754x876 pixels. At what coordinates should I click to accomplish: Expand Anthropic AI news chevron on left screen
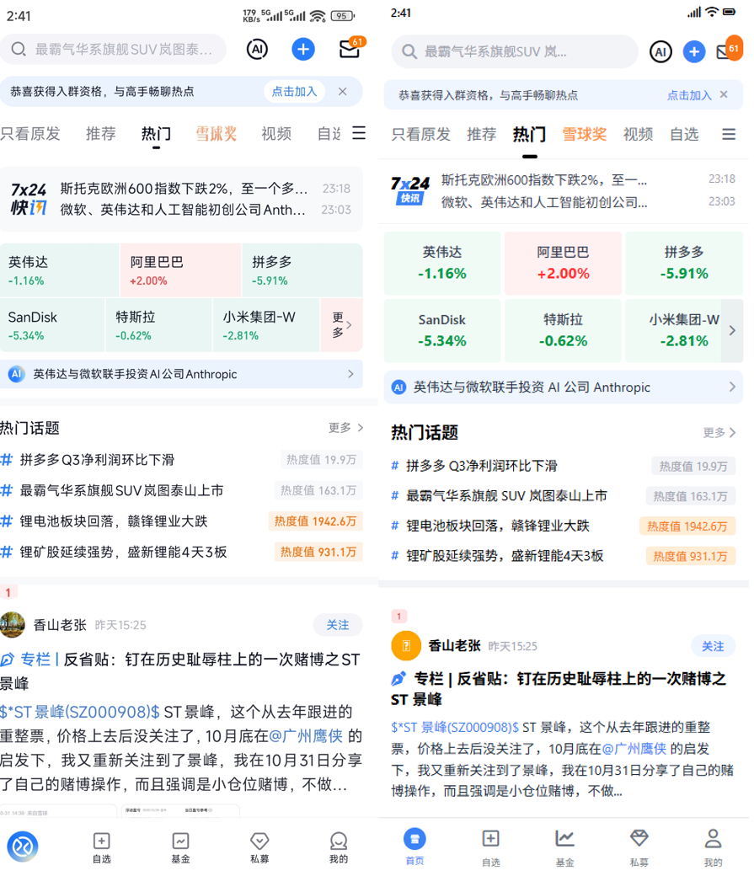click(350, 374)
